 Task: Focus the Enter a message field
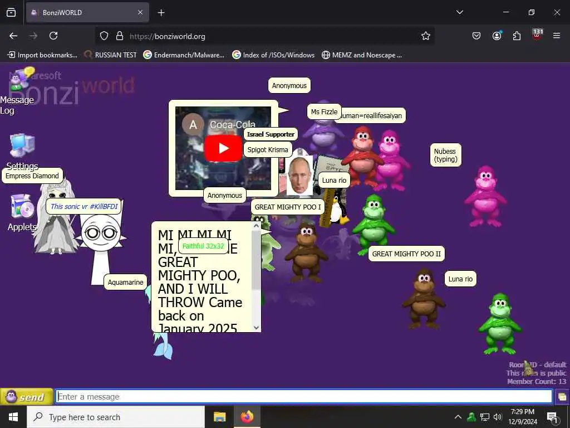click(304, 396)
